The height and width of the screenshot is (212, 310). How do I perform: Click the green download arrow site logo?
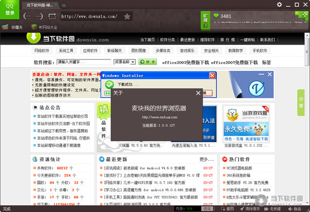(x=34, y=37)
